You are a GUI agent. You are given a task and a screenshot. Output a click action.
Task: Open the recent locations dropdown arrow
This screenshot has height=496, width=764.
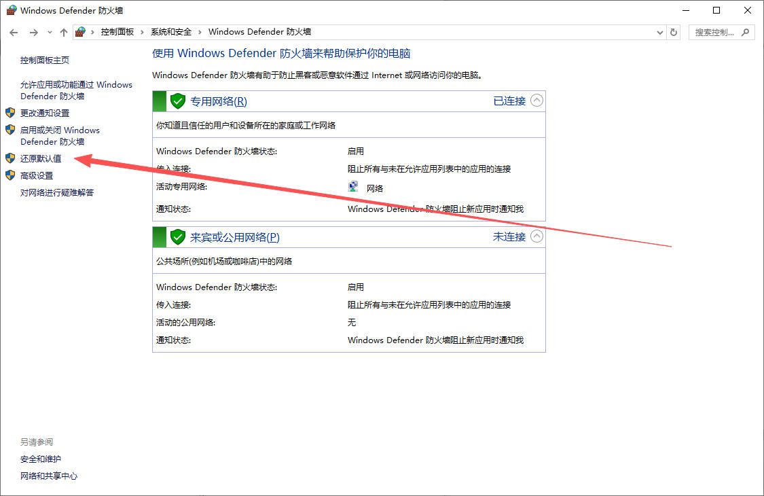pos(50,33)
